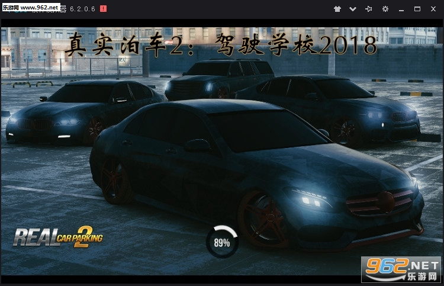The image size is (444, 286).
Task: Click the Real Car Parking 2 logo
Action: [58, 237]
